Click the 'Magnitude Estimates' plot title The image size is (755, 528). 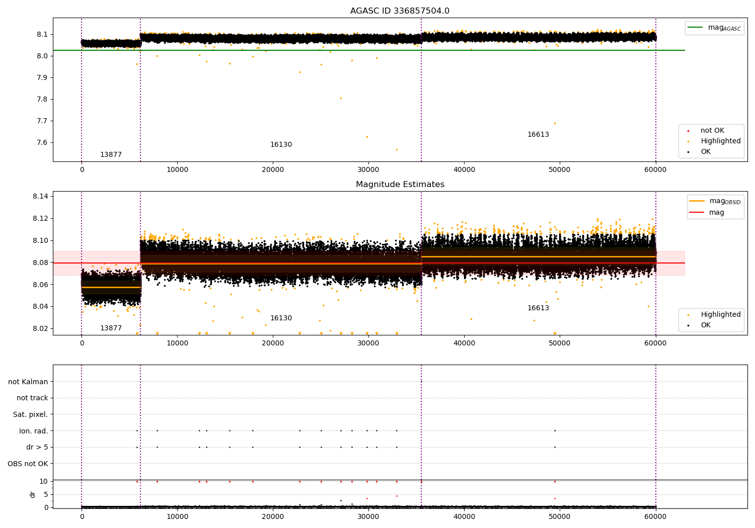(x=400, y=185)
